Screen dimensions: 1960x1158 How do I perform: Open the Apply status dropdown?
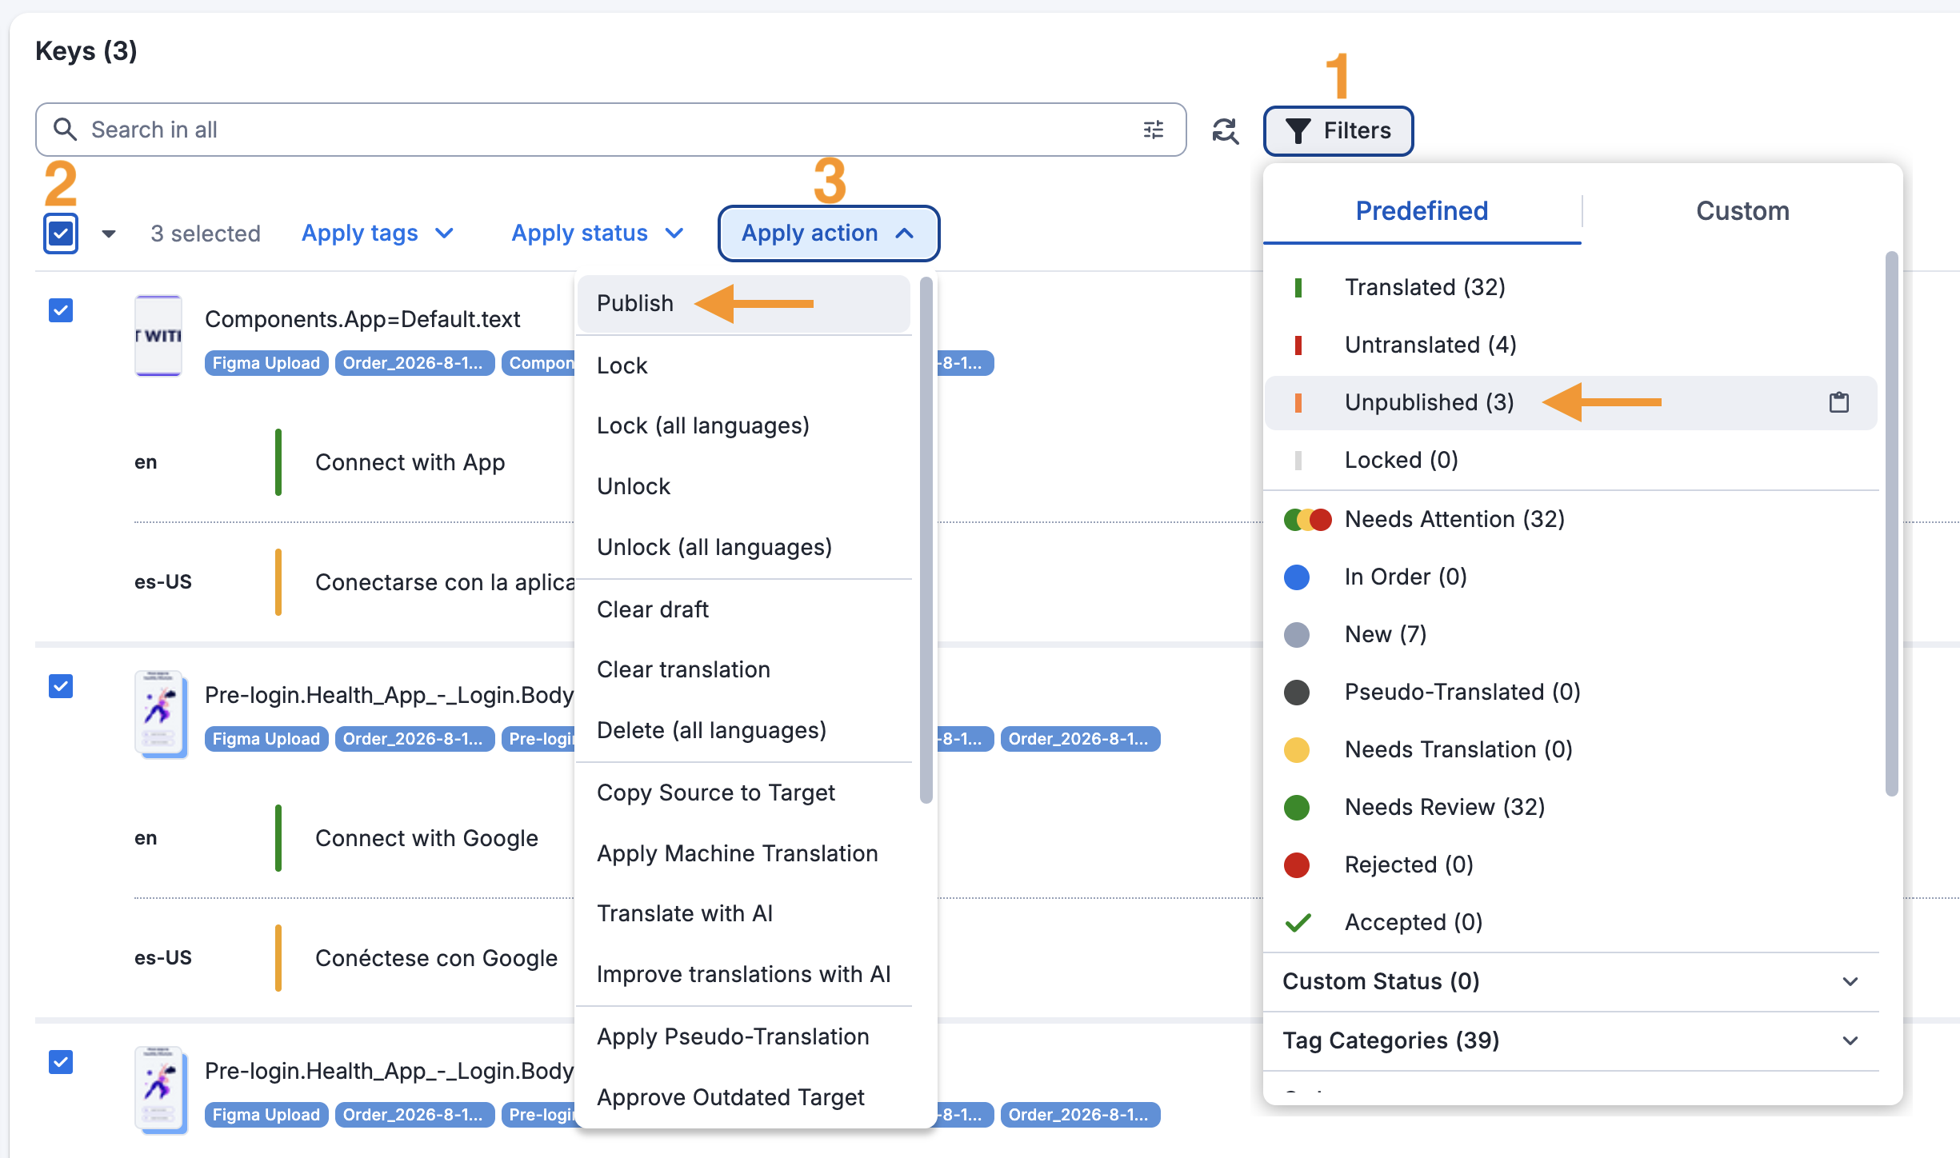pyautogui.click(x=598, y=233)
